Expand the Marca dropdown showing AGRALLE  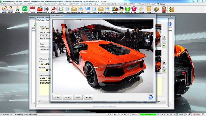click(44, 46)
